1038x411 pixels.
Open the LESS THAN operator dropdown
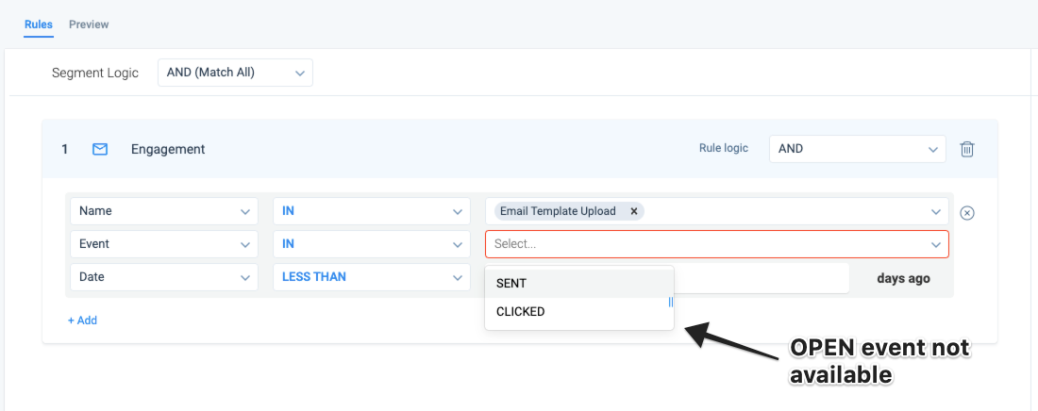coord(372,277)
